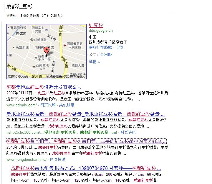Open 成都曼地亚红豆杉资源开发有限公司 result
Screen dimensions: 212x184
coord(44,87)
